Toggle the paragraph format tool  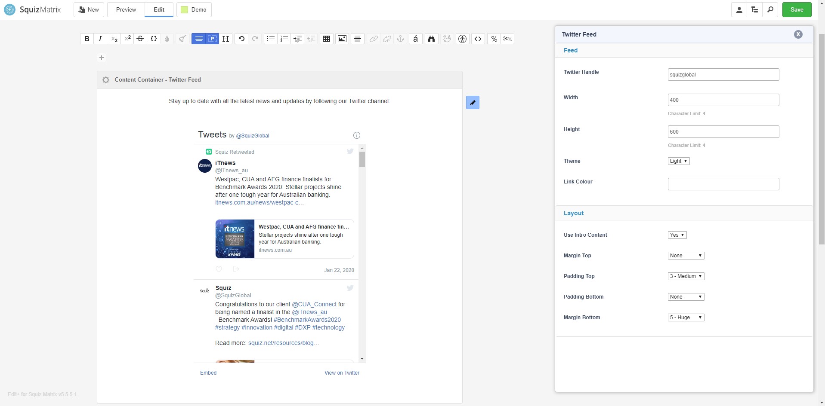(x=212, y=39)
